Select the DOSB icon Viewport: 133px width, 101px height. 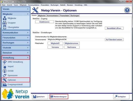5,71
